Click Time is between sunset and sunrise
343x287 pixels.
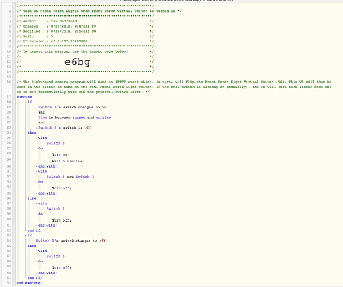(x=74, y=118)
